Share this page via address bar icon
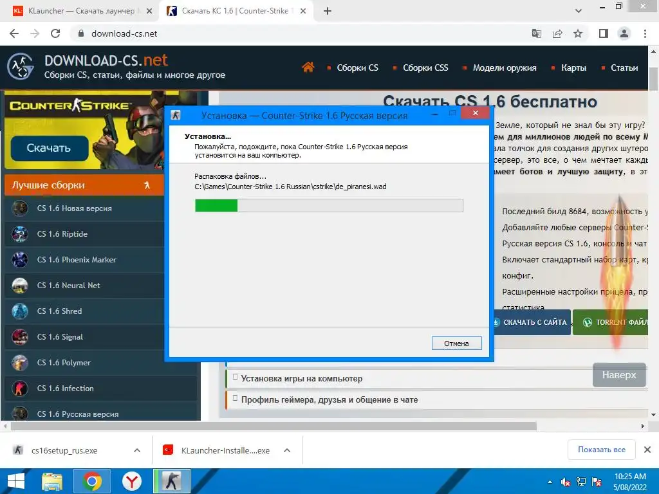The image size is (659, 494). [557, 33]
